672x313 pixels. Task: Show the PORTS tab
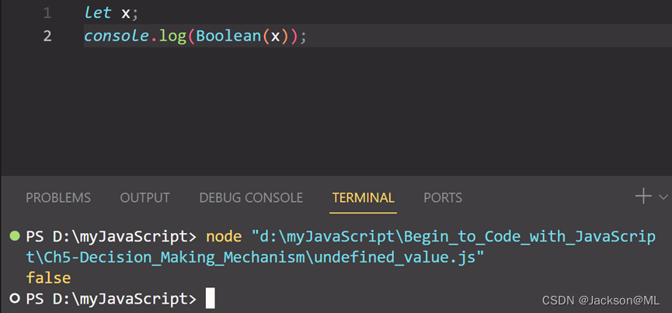[x=442, y=198]
